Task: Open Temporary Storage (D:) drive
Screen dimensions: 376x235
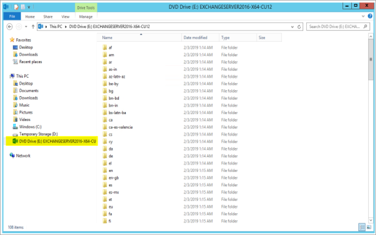Action: click(38, 134)
